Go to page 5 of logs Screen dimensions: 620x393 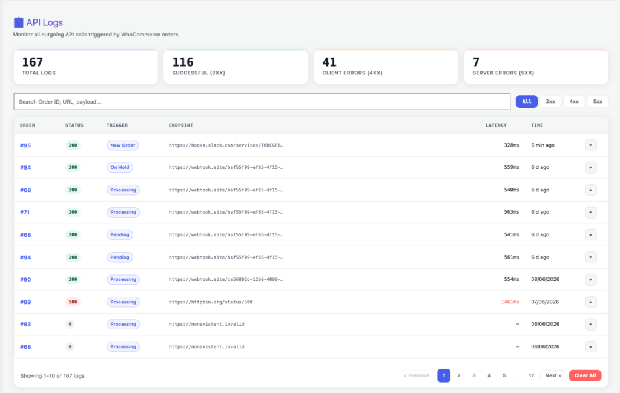click(504, 375)
